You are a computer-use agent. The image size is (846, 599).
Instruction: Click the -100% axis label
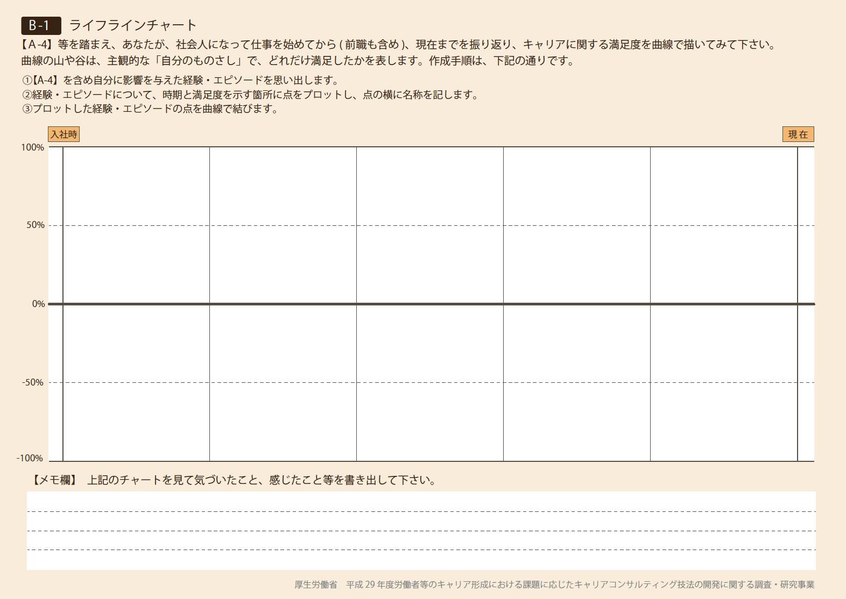(30, 458)
